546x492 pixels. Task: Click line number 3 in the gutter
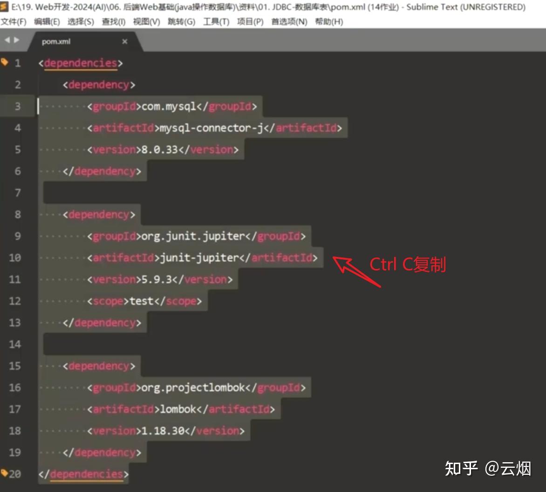point(17,106)
